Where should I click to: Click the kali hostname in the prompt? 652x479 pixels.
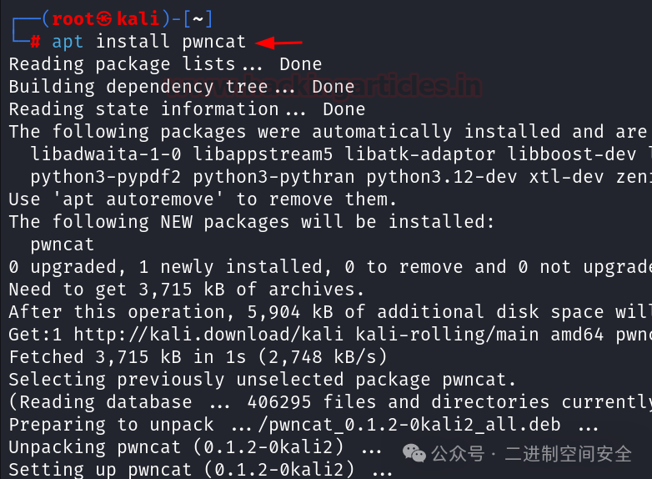pos(138,18)
